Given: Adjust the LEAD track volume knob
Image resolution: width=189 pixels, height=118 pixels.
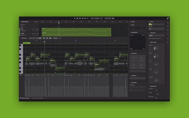Looking at the screenshot, I should tap(32, 29).
